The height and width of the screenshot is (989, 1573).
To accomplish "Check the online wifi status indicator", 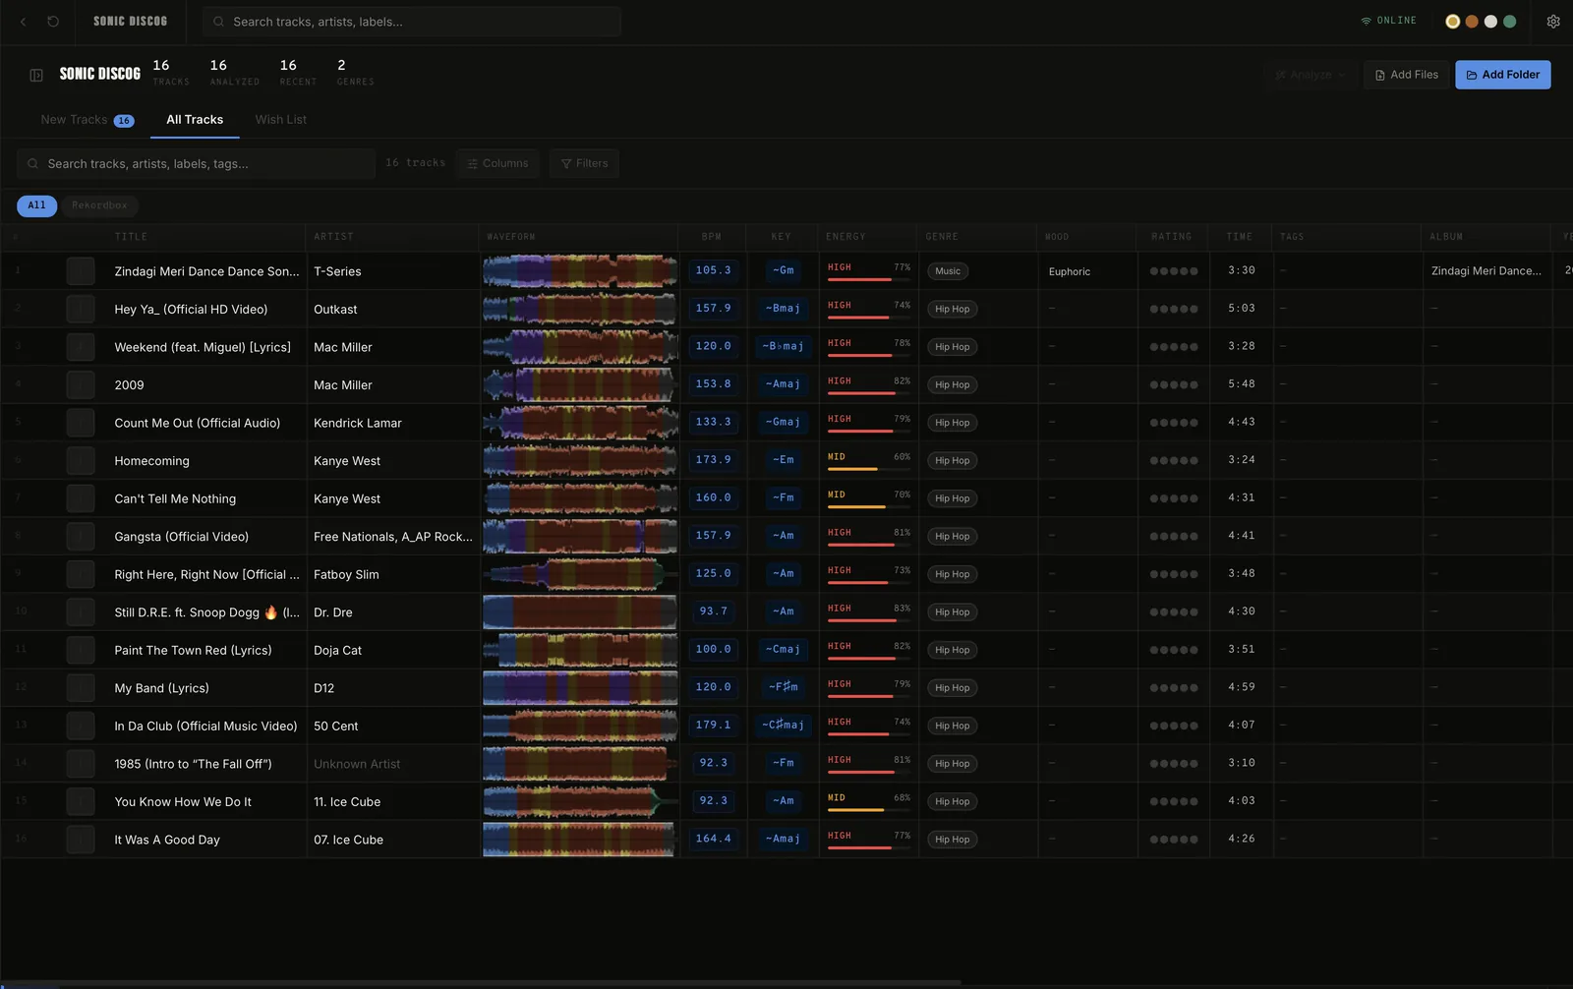I will 1388,21.
